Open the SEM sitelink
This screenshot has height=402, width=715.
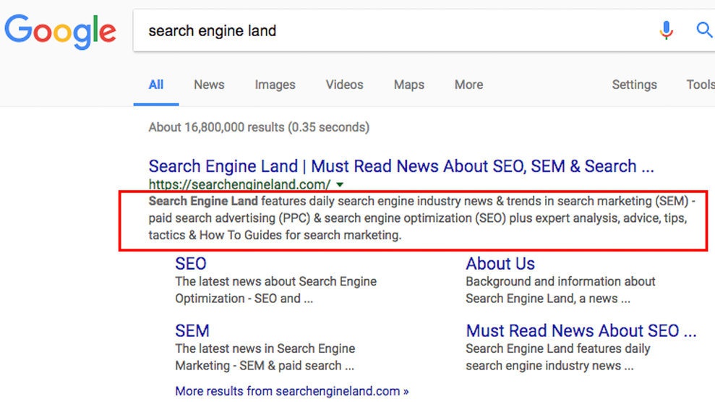click(x=192, y=331)
